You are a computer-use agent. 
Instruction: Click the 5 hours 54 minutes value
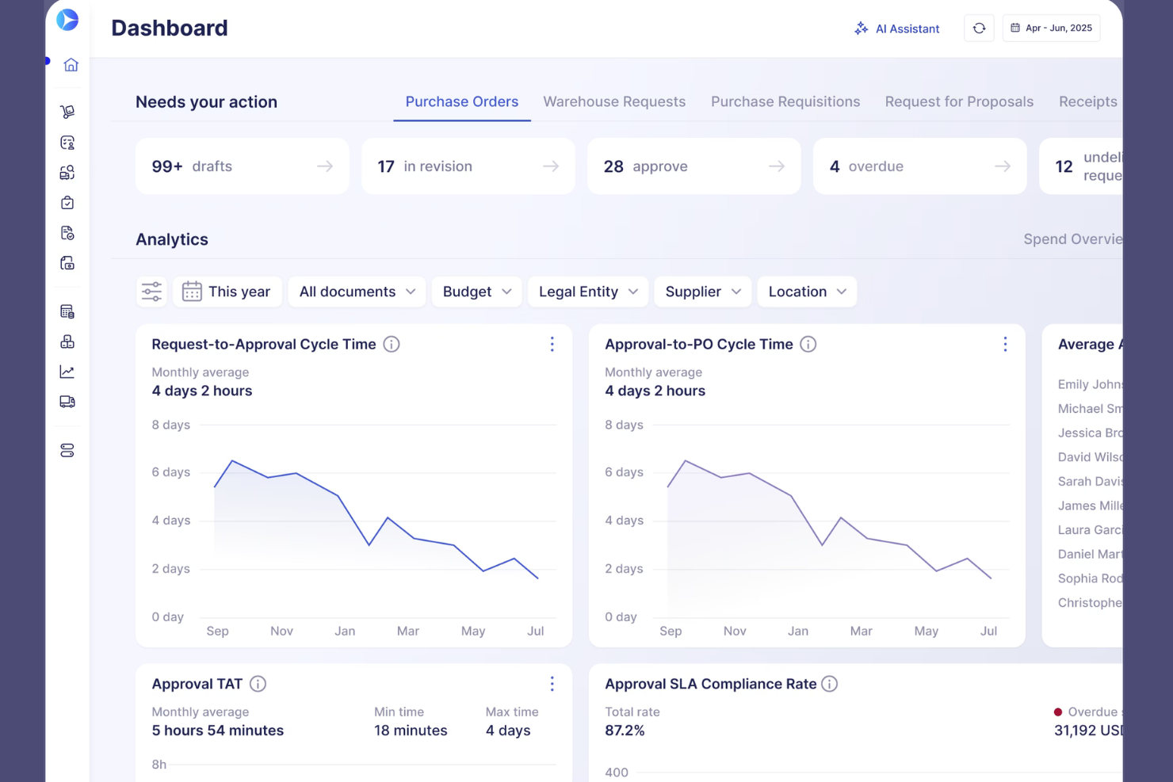[218, 731]
